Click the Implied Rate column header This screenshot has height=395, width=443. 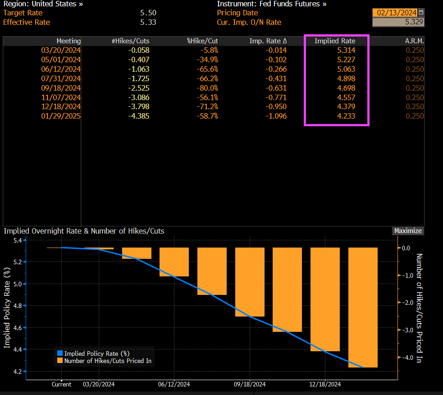point(335,41)
